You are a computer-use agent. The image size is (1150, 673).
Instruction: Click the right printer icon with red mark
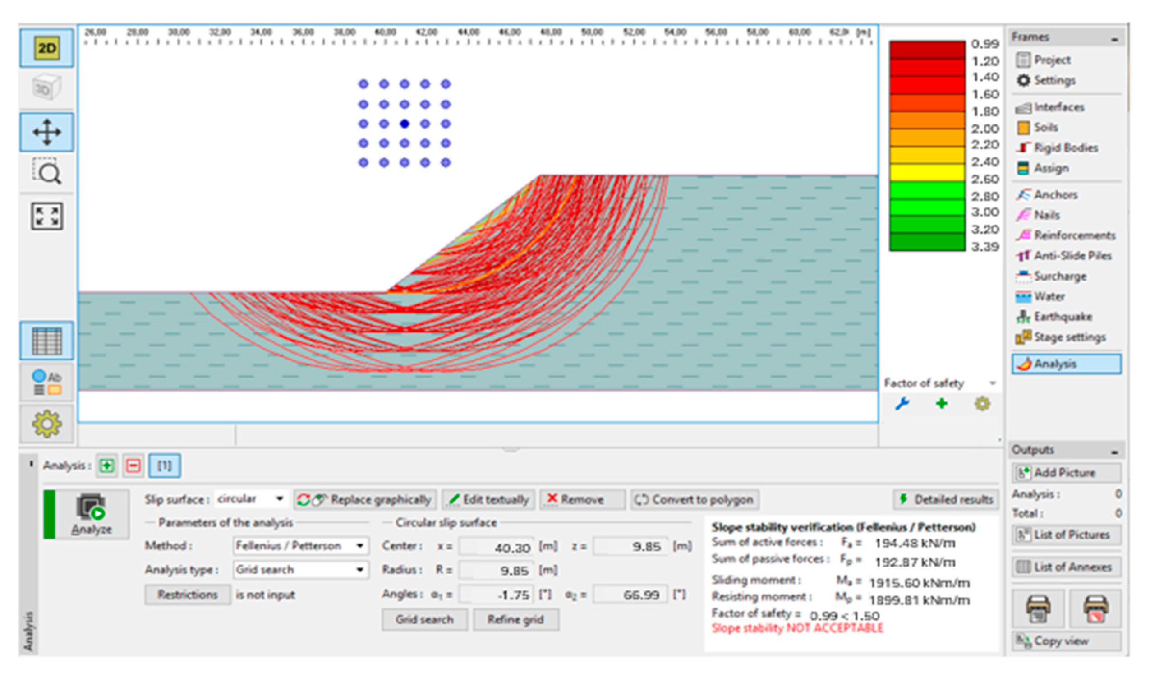click(1095, 608)
